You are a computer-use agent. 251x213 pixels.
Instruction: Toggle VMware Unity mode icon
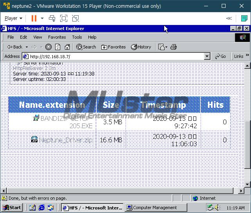75,18
